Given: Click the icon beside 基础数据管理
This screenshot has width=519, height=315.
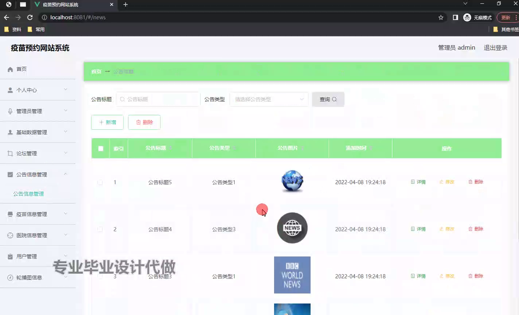Looking at the screenshot, I should (x=10, y=132).
